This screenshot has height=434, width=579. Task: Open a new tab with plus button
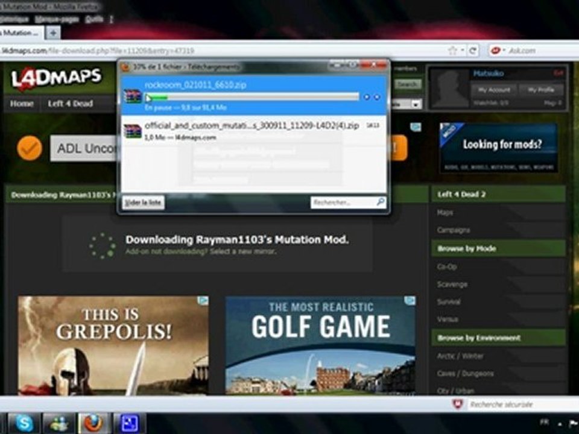[53, 33]
